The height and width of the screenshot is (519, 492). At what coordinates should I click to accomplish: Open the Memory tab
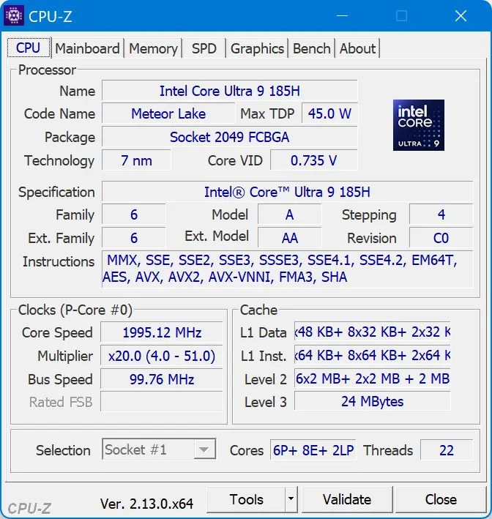coord(153,48)
